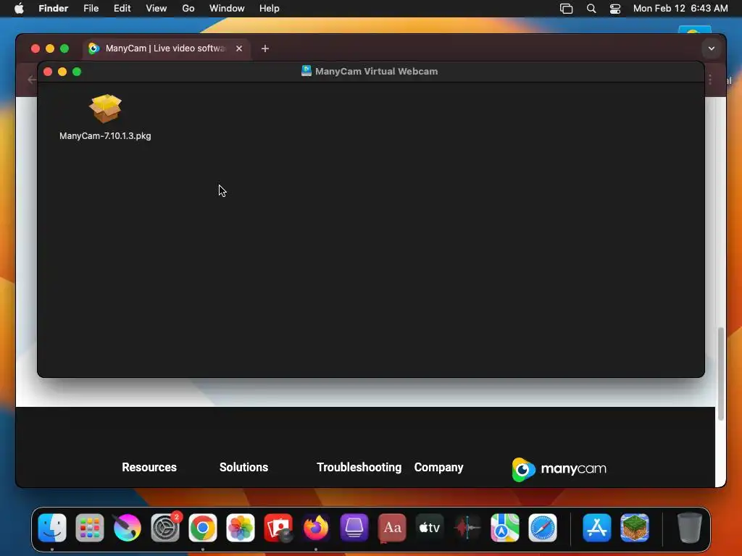
Task: Click the Troubleshooting footer heading
Action: tap(359, 467)
